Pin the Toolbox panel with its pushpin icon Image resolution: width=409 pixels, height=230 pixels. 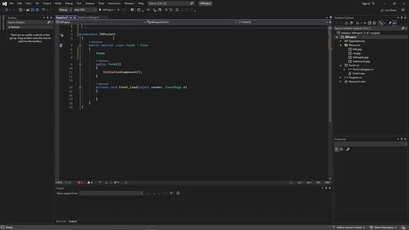[x=47, y=18]
